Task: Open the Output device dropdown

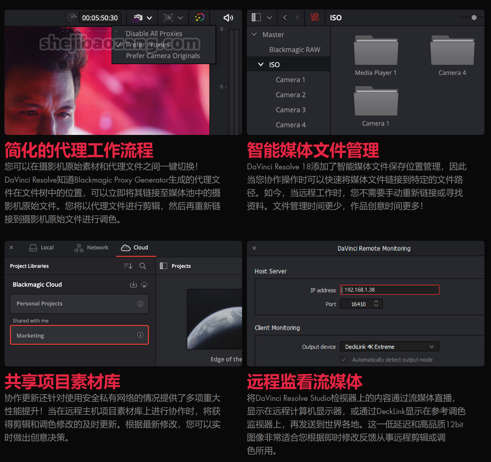Action: coord(390,347)
